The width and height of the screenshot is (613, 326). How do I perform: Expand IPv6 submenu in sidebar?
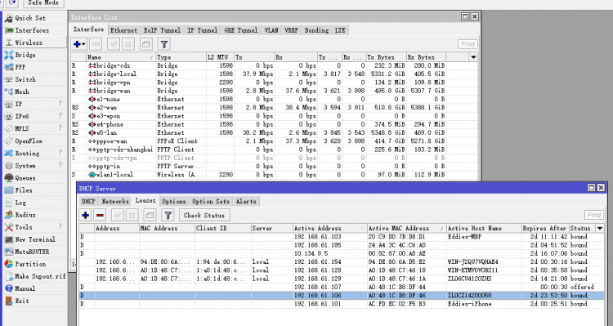(61, 116)
